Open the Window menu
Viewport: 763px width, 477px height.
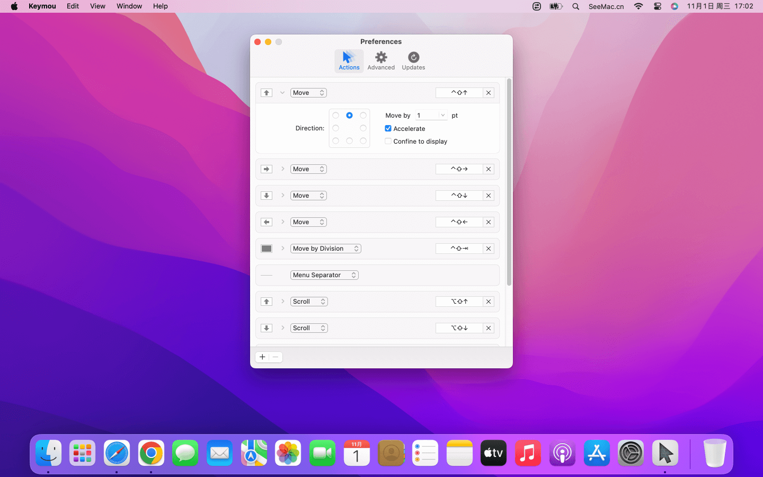(x=129, y=6)
